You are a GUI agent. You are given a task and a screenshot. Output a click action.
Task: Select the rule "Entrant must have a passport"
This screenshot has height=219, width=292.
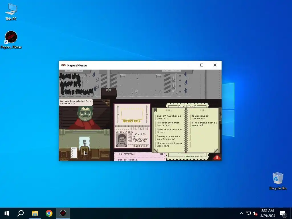[x=169, y=117]
